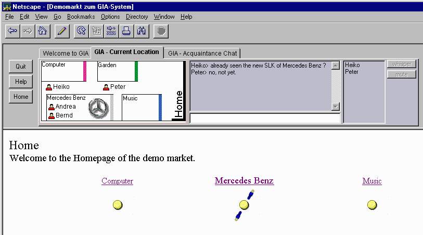
Task: Click the binoculars Find toolbar icon
Action: click(142, 31)
